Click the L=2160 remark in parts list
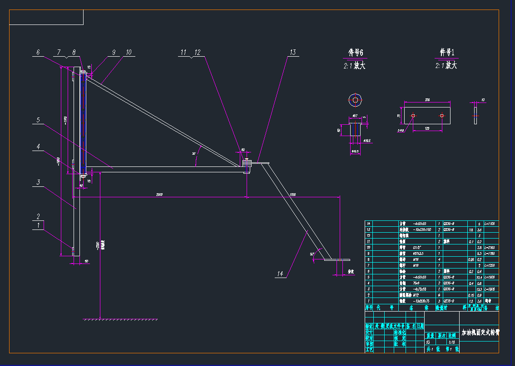 (491, 248)
